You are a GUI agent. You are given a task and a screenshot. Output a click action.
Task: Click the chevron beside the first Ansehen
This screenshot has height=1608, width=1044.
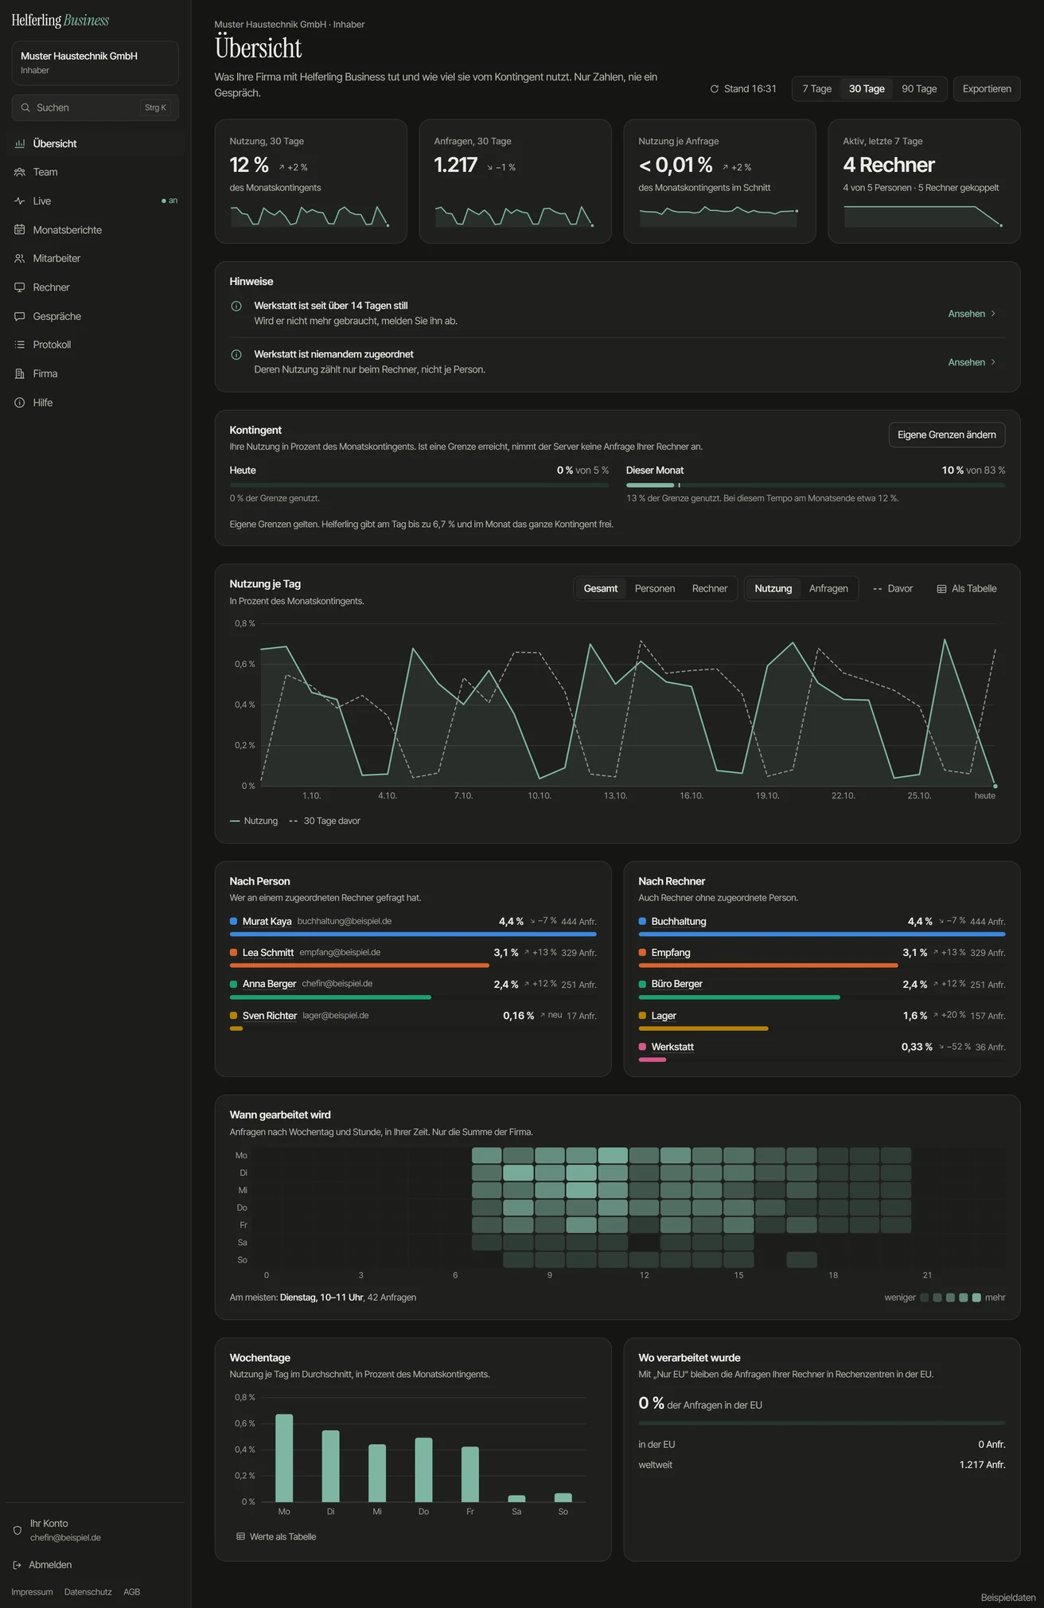tap(993, 314)
